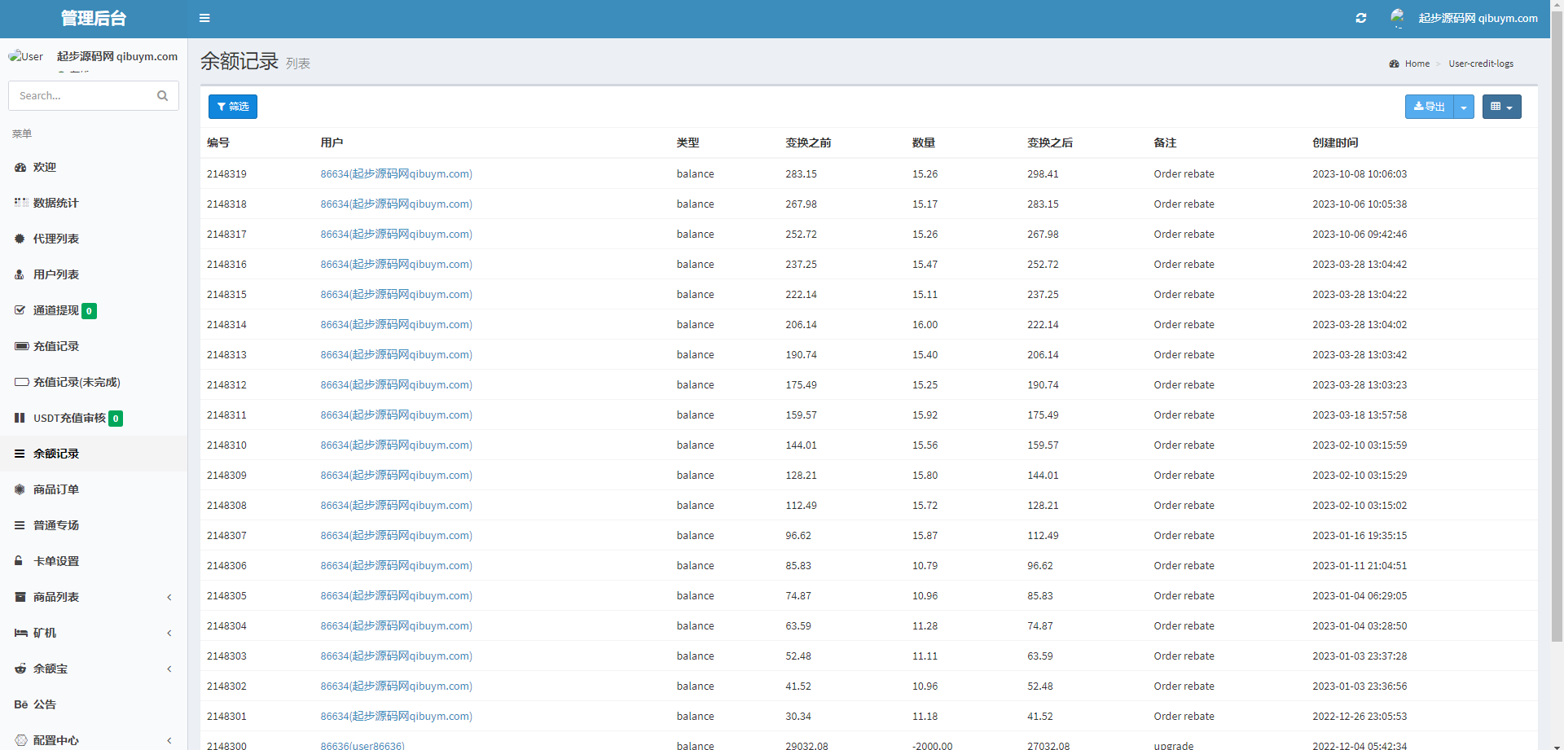The width and height of the screenshot is (1564, 750).
Task: Focus the sidebar Search input field
Action: pos(81,96)
